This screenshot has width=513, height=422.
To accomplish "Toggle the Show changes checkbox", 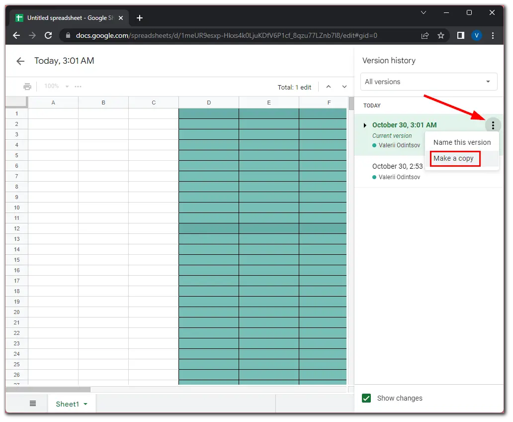I will pyautogui.click(x=366, y=398).
